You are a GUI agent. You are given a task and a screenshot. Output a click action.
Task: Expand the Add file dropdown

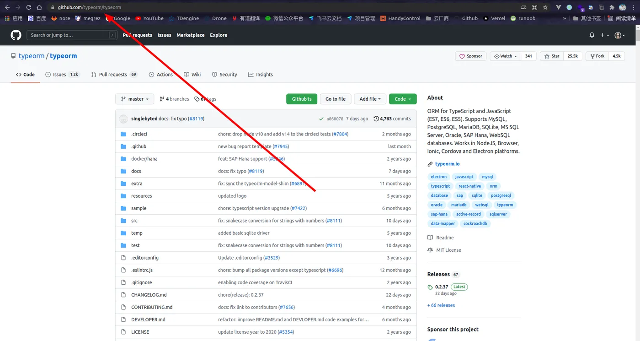pos(370,99)
